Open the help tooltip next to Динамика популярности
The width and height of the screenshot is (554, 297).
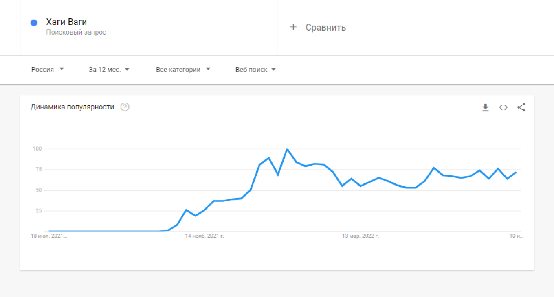tap(125, 107)
